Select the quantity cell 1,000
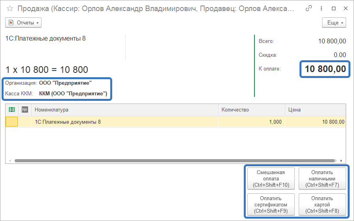This screenshot has width=354, height=221. coord(252,122)
